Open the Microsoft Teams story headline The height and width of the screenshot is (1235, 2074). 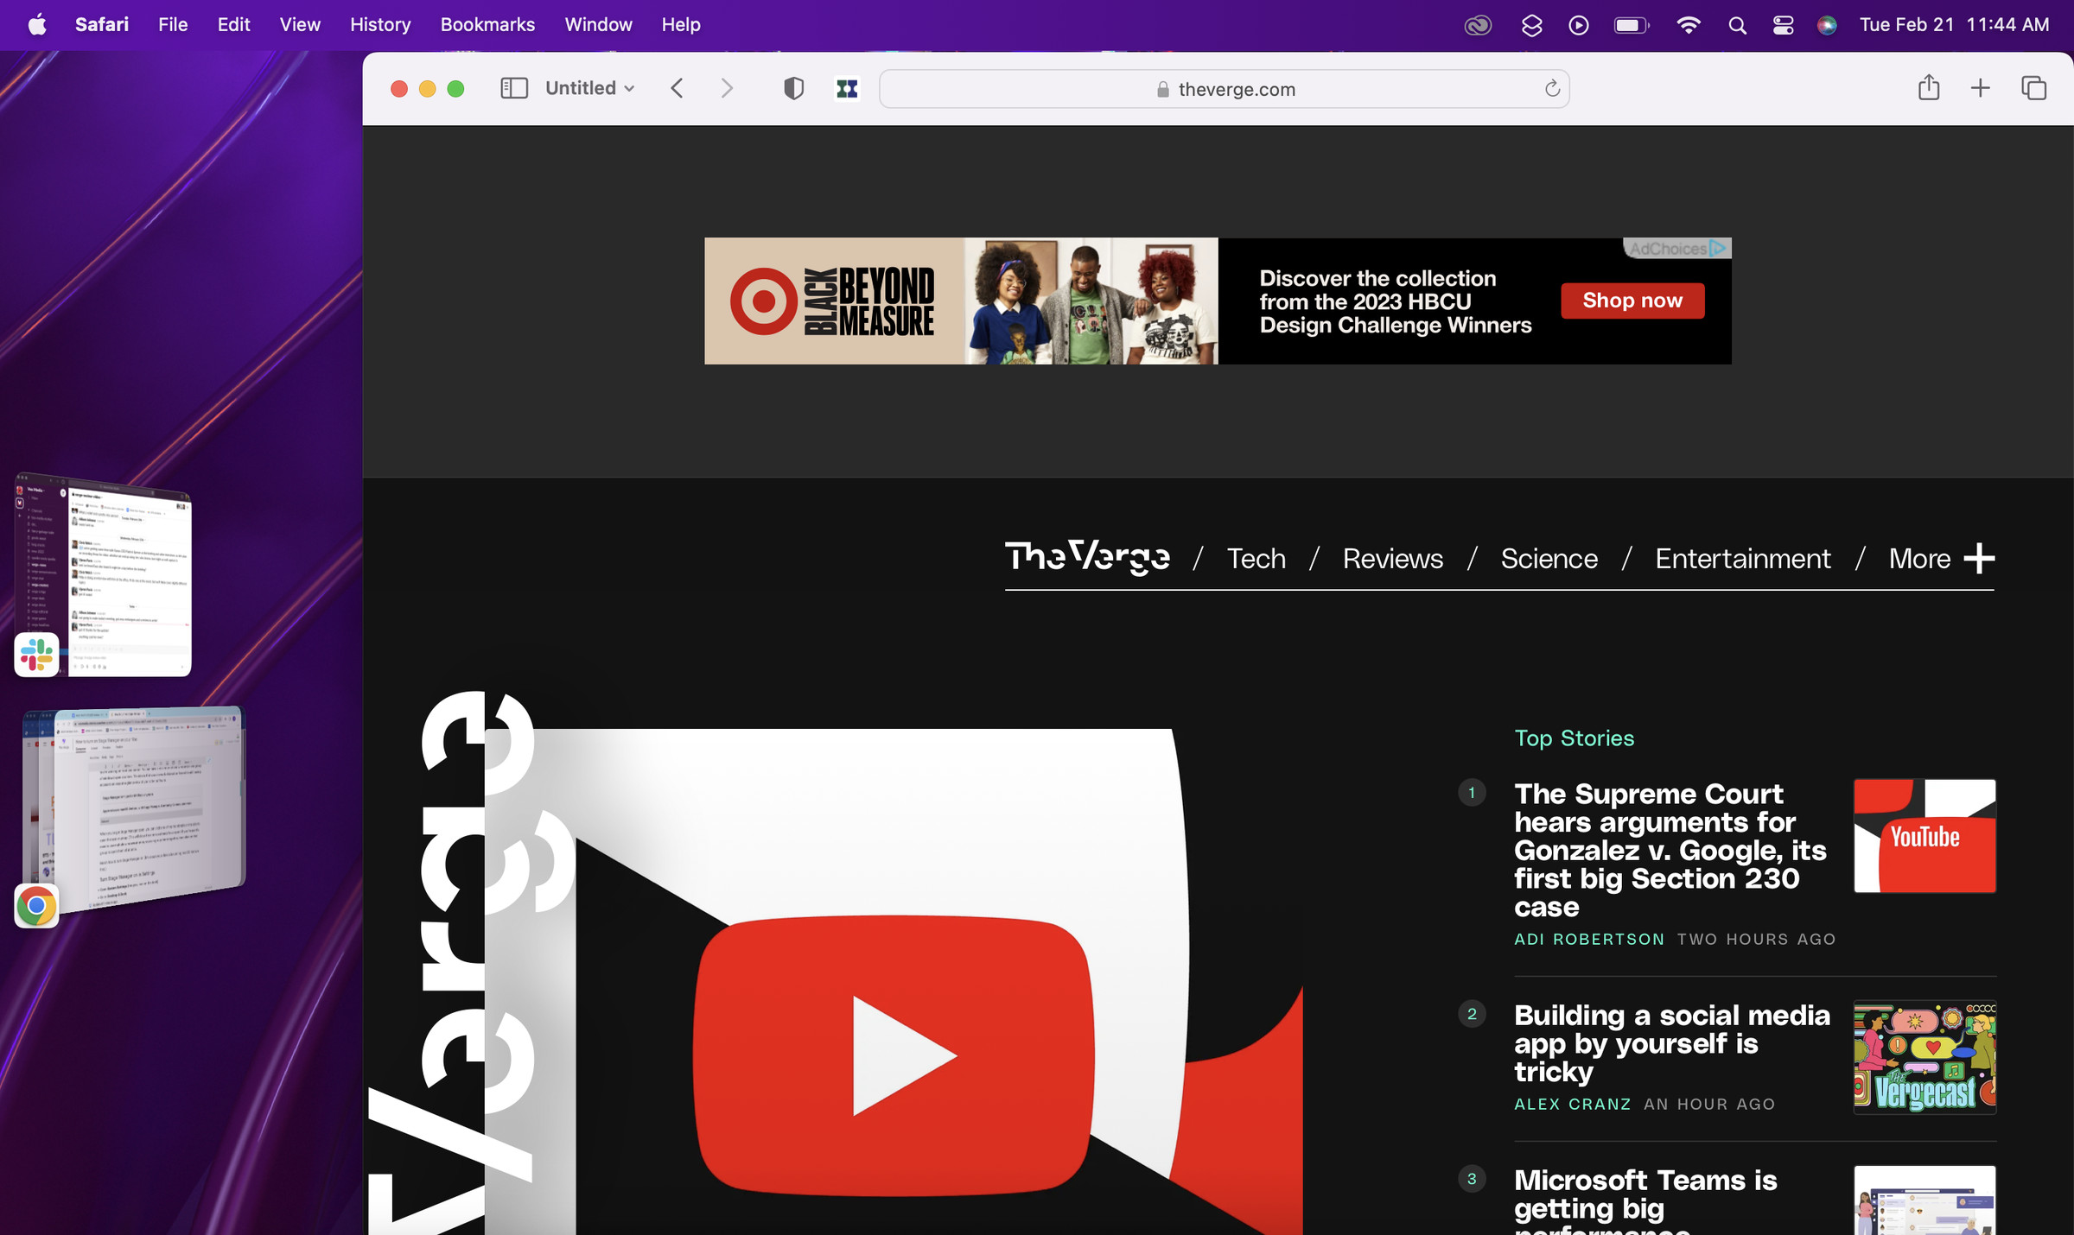(1645, 1200)
